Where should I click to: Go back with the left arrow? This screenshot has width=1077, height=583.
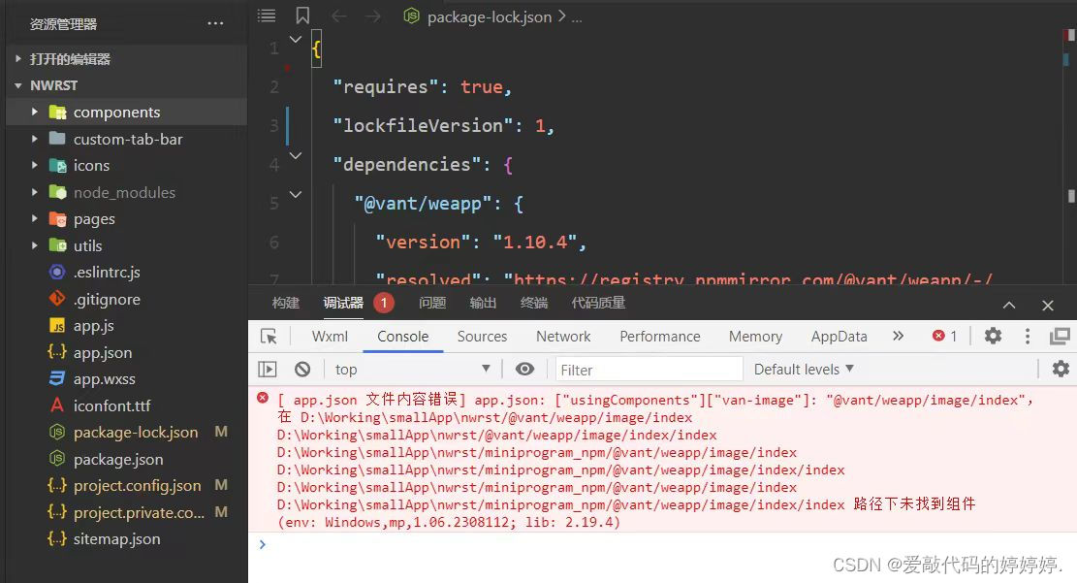tap(338, 16)
